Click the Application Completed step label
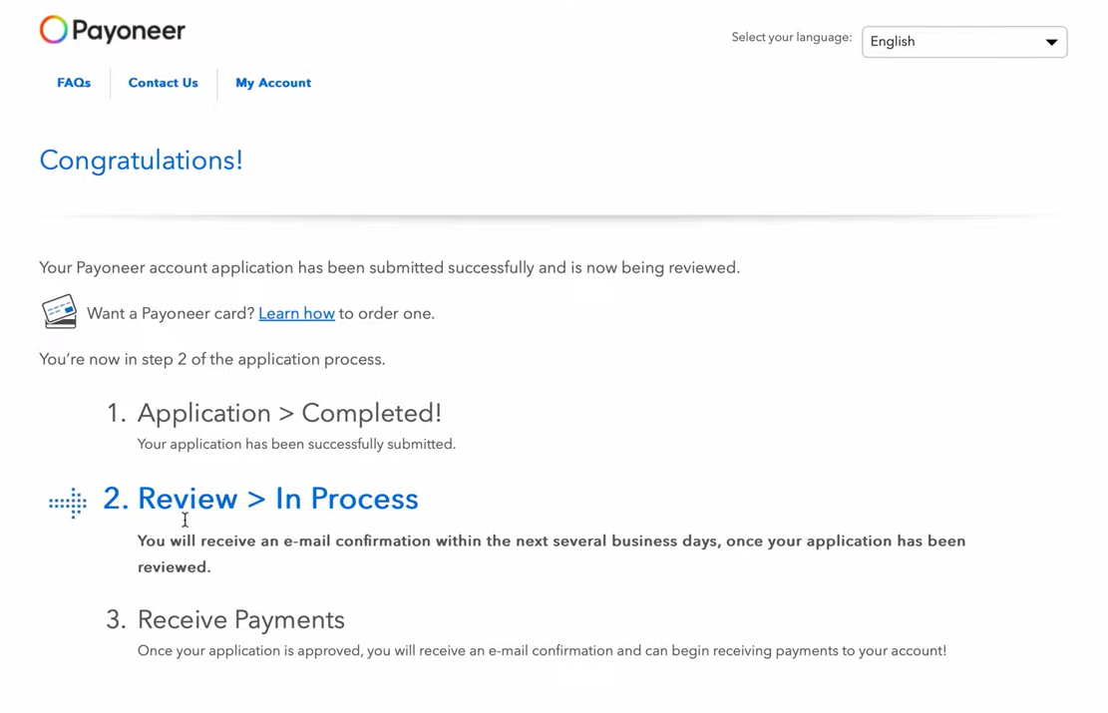Screen dimensions: 1108x713 pos(289,412)
